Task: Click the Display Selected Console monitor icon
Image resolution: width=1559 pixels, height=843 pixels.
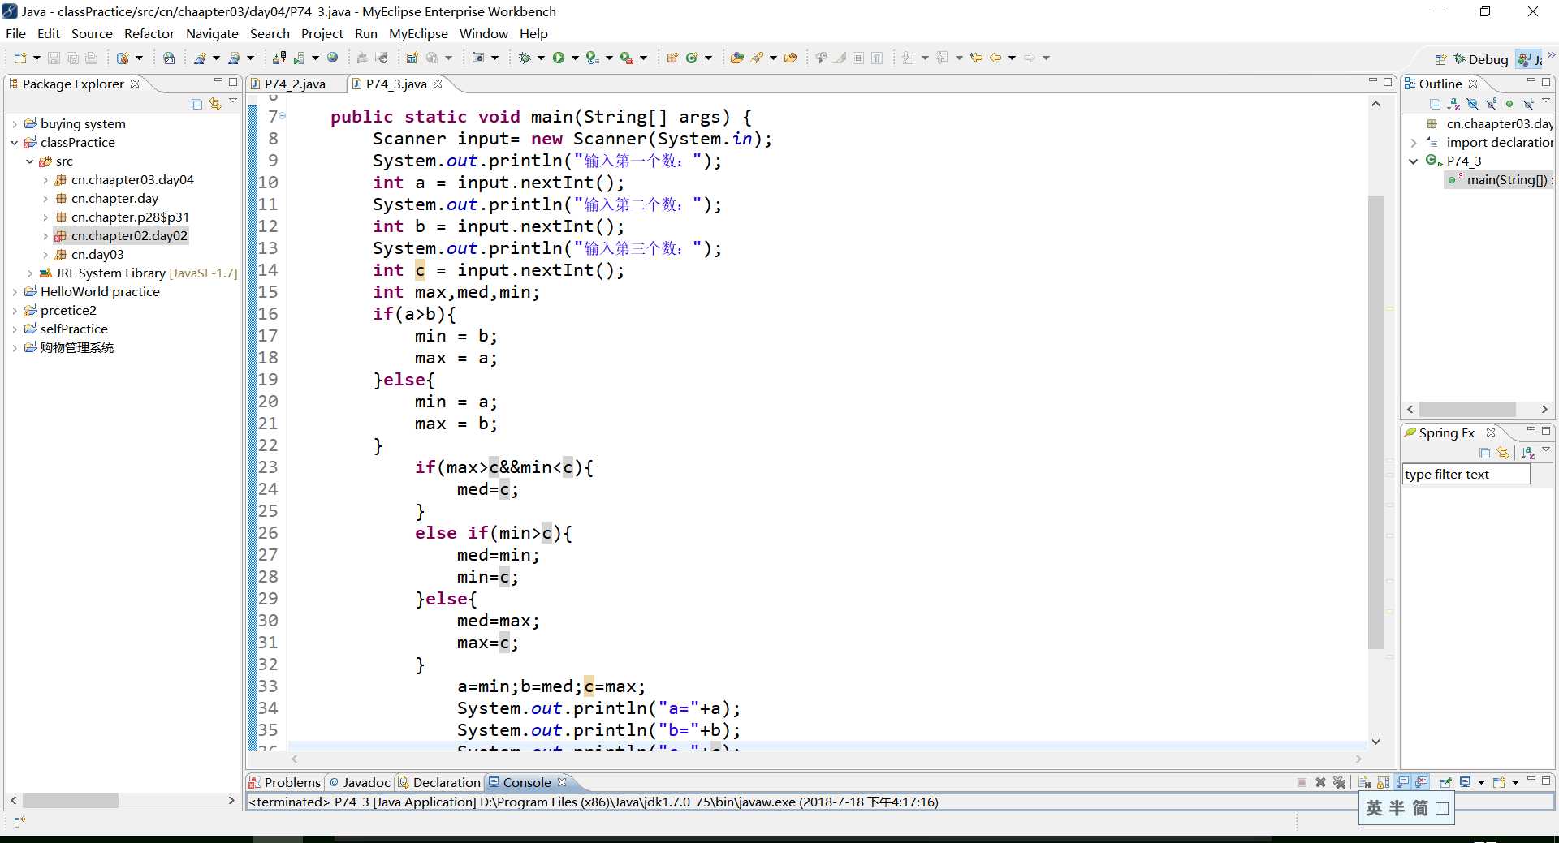Action: click(1466, 782)
